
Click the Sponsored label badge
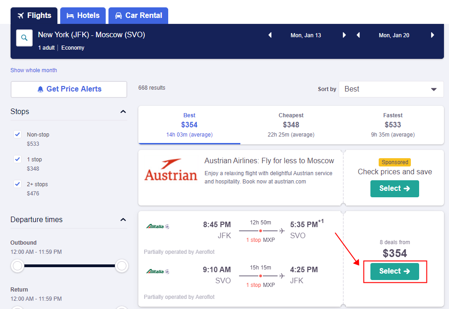click(x=395, y=162)
